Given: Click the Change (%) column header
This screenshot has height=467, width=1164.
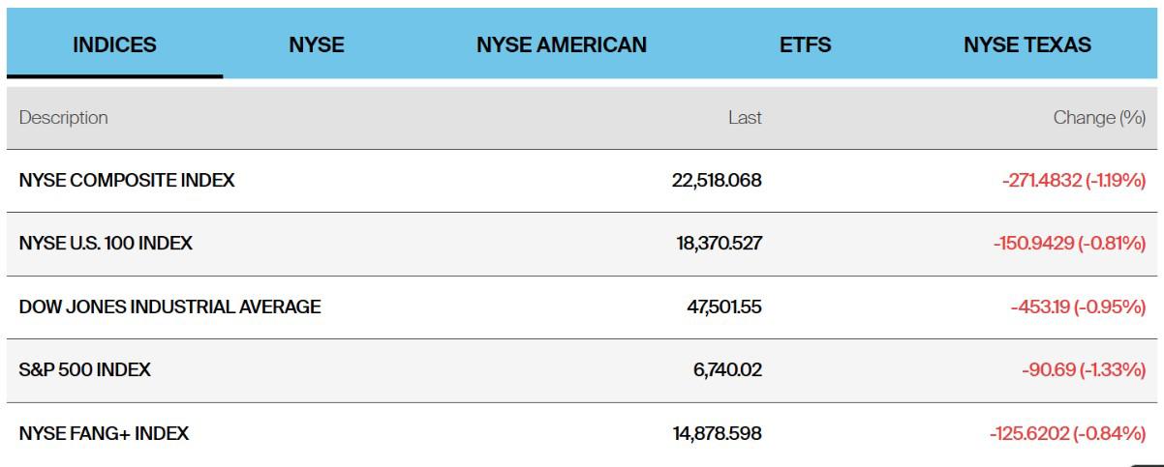Looking at the screenshot, I should click(1099, 118).
